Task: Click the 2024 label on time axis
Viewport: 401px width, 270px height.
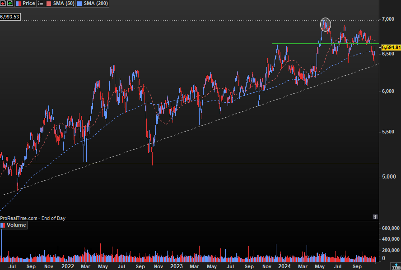Action: tap(284, 266)
